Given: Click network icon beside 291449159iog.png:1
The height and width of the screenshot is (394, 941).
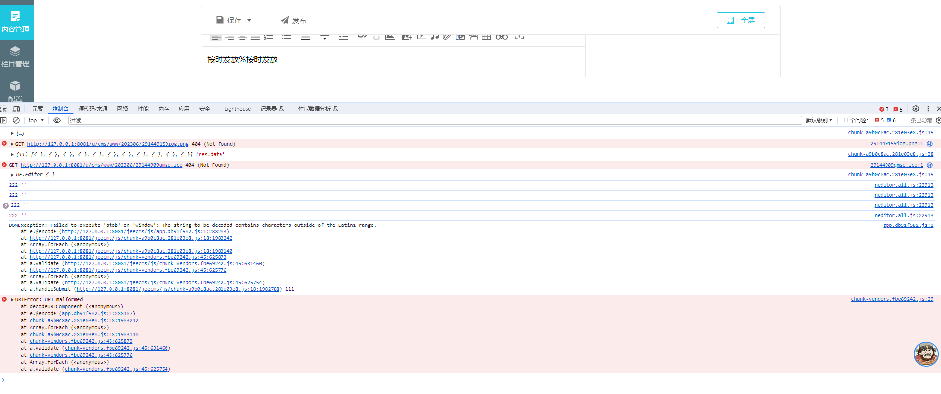Looking at the screenshot, I should pos(930,144).
